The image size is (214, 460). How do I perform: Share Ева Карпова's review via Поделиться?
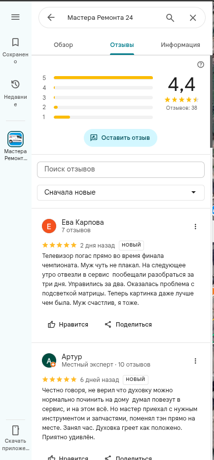pyautogui.click(x=128, y=325)
